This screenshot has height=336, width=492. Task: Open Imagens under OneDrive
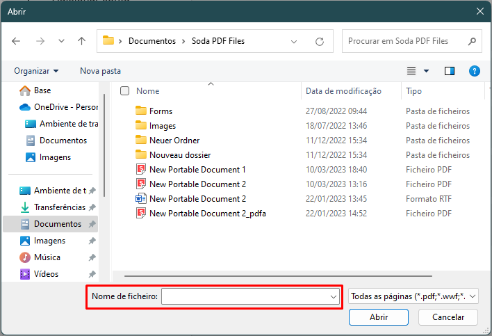click(49, 157)
